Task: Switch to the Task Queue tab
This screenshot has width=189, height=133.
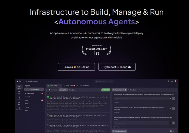Action: tap(72, 90)
